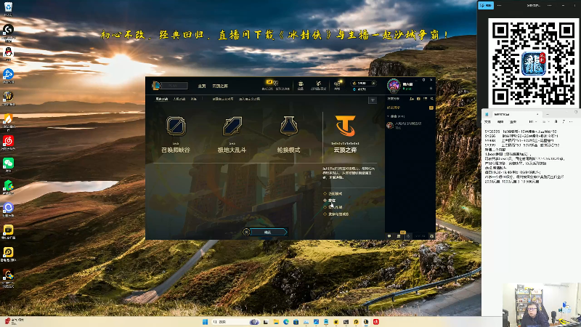Screen dimensions: 581x327
Task: Choose the first queue option radio
Action: pos(325,193)
